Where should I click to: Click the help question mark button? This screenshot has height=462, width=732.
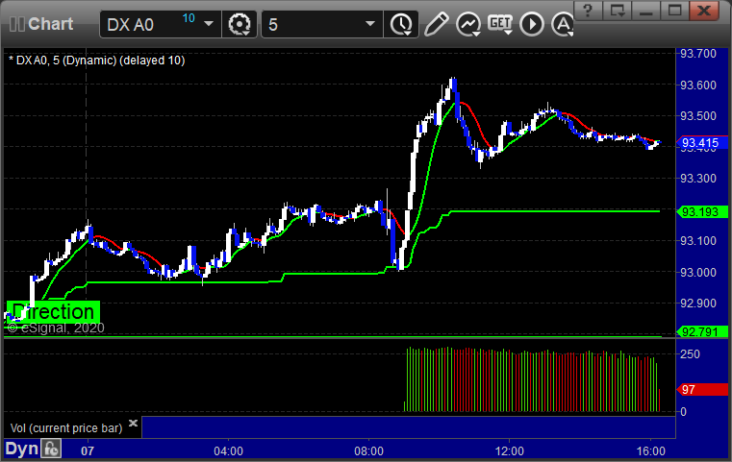588,11
